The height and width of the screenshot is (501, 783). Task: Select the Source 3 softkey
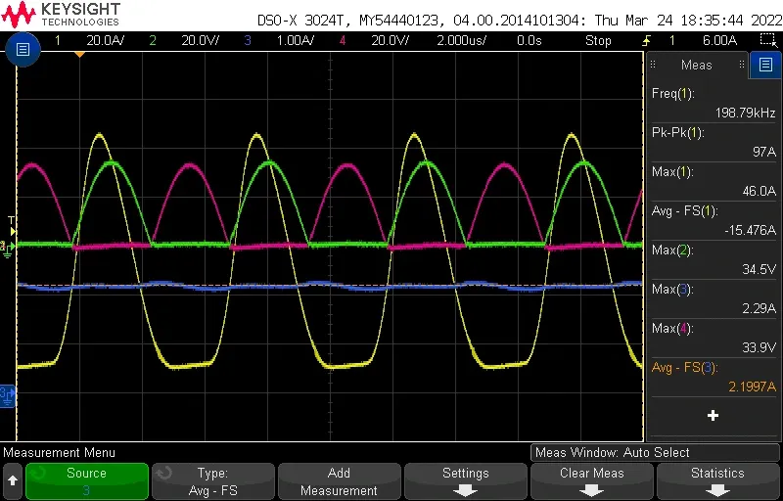click(x=86, y=481)
